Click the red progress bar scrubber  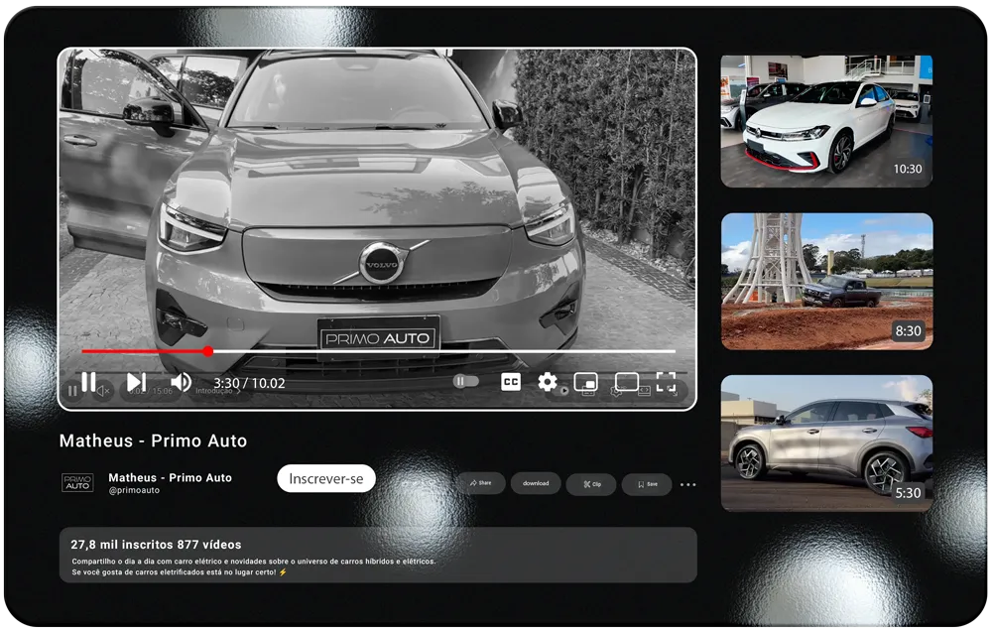click(x=207, y=350)
